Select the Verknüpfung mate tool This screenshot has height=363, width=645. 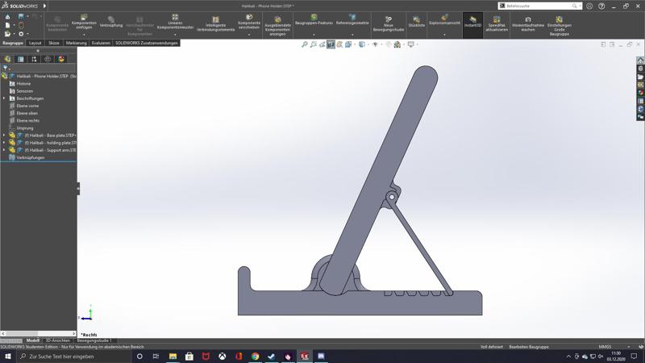[x=111, y=22]
